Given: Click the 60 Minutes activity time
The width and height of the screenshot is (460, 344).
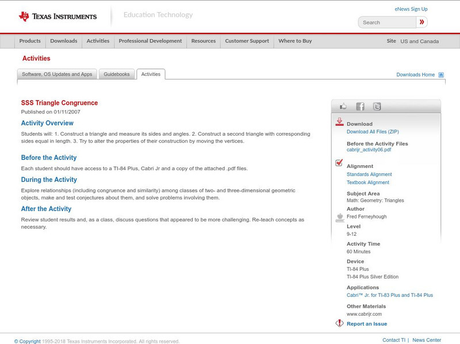Looking at the screenshot, I should tap(358, 251).
